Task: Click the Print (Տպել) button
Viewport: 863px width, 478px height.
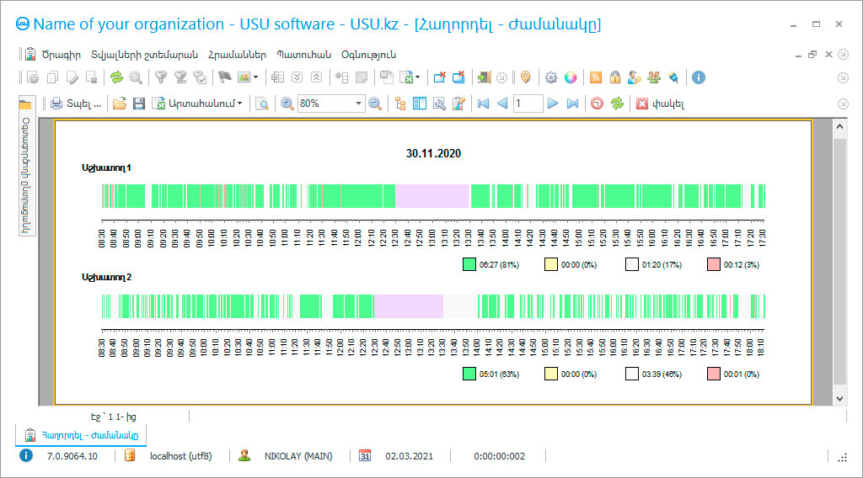Action: point(75,104)
